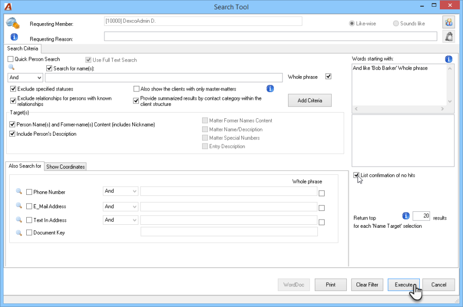
Task: Select the Sounds like radio option
Action: point(396,23)
